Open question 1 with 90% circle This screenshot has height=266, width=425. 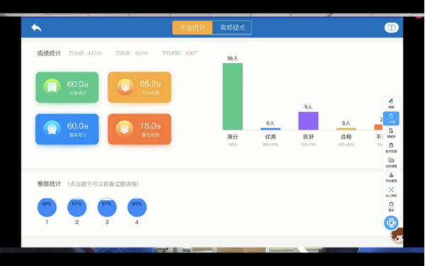click(47, 207)
